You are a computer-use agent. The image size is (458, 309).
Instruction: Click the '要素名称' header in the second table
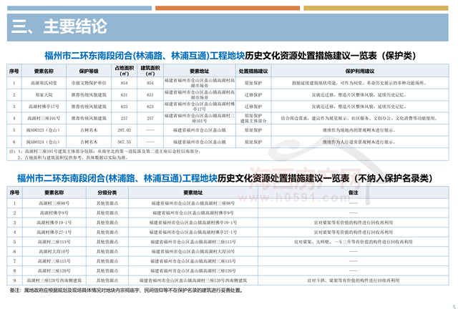click(54, 192)
